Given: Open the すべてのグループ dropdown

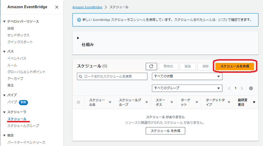Looking at the screenshot, I should point(187,88).
